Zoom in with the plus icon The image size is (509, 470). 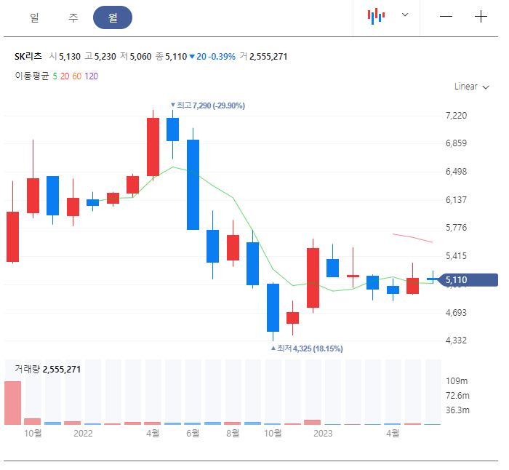pos(481,17)
